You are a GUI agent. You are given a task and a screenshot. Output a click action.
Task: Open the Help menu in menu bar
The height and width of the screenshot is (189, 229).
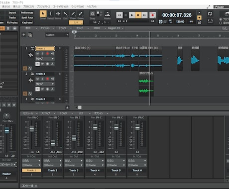coord(92,6)
